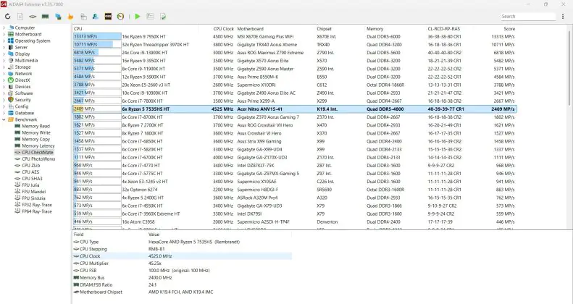Click the green checkmark document toolbar icon
Image resolution: width=573 pixels, height=304 pixels.
point(163,17)
